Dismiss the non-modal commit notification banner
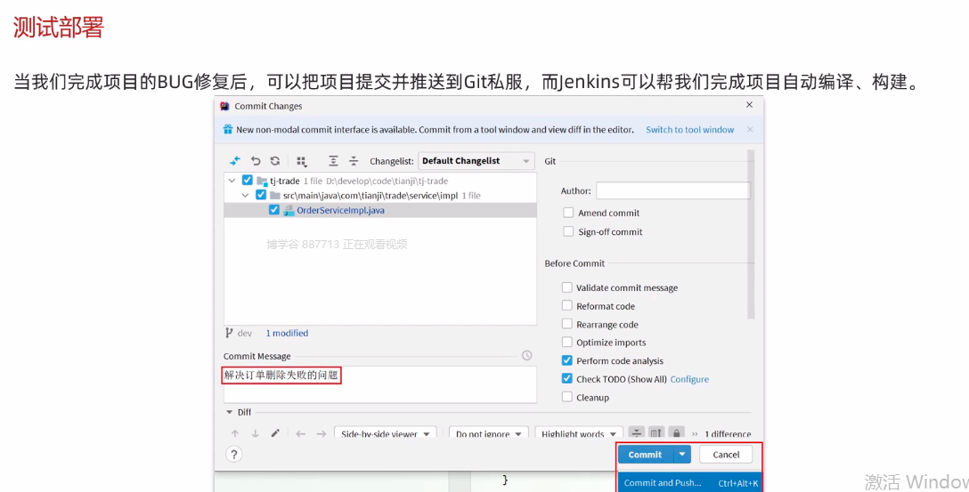Viewport: 969px width, 492px height. tap(750, 130)
